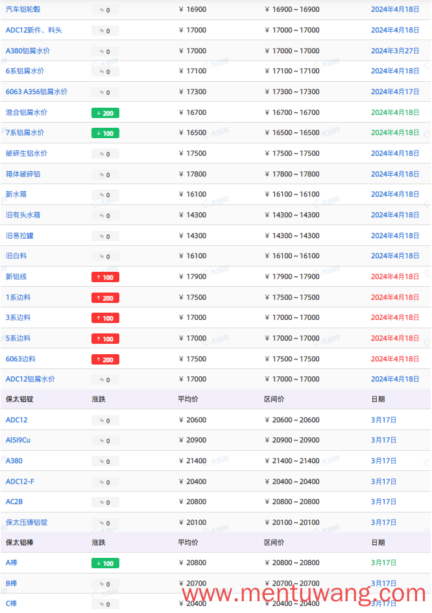
Task: Click the AlSi9Cu ingot link
Action: (18, 440)
